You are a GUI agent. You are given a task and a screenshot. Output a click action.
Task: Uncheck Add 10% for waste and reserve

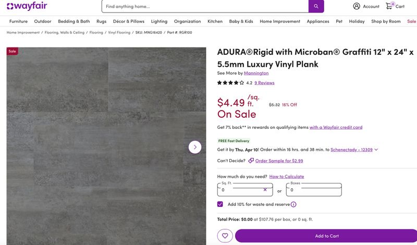[x=220, y=204]
